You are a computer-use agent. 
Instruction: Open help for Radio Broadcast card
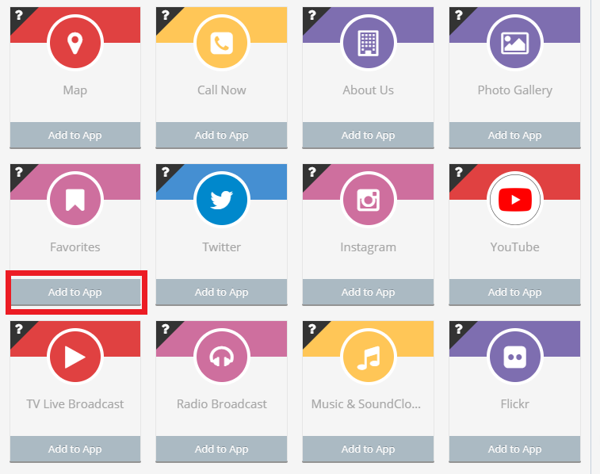[x=166, y=329]
